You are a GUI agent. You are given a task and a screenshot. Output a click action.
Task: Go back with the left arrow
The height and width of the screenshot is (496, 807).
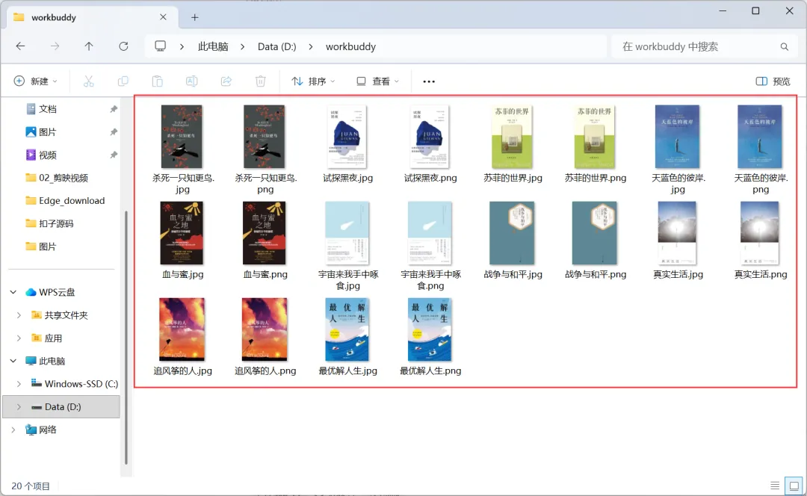pos(21,46)
